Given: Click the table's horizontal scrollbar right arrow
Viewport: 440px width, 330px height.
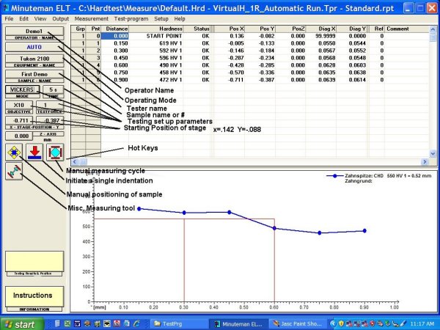Looking at the screenshot, I should 425,161.
